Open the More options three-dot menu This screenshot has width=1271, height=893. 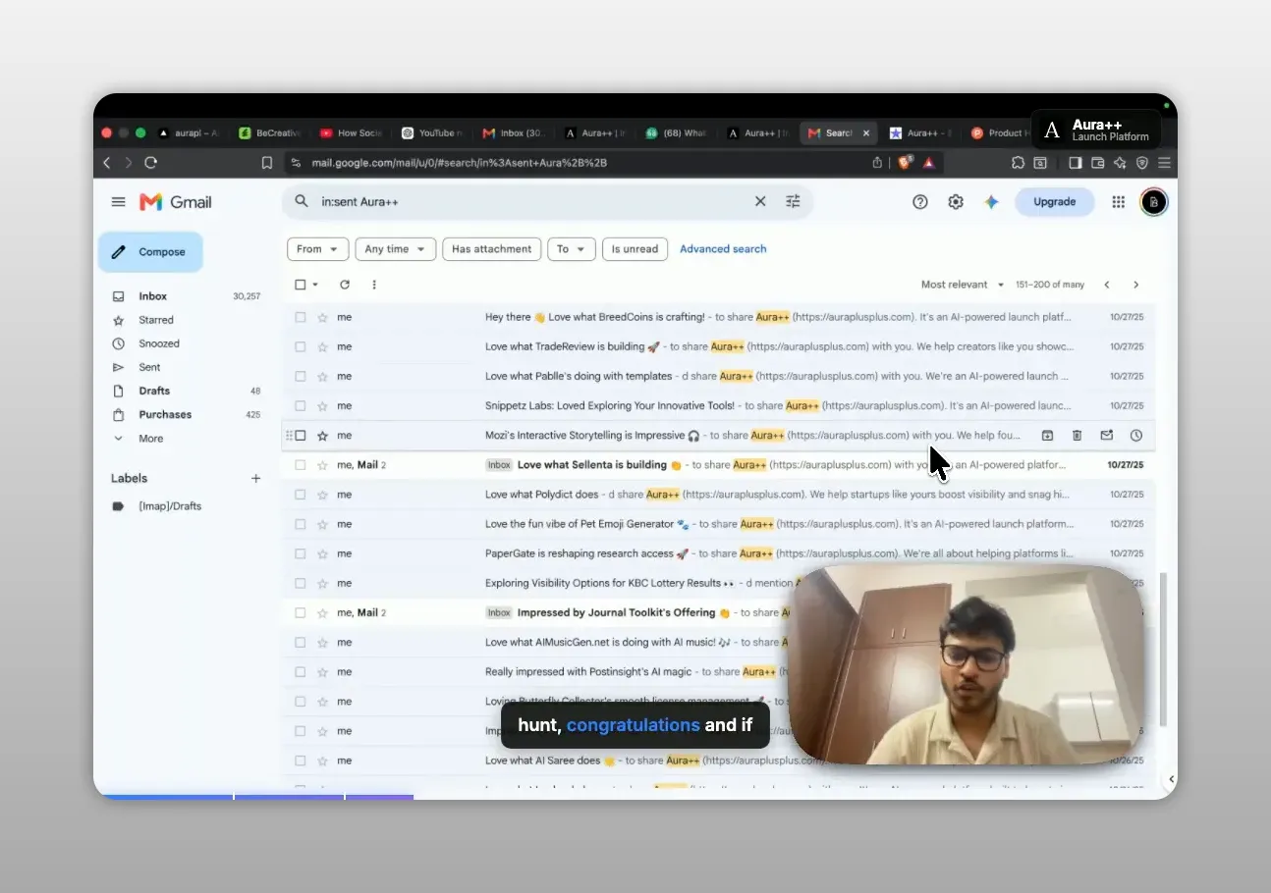click(374, 285)
